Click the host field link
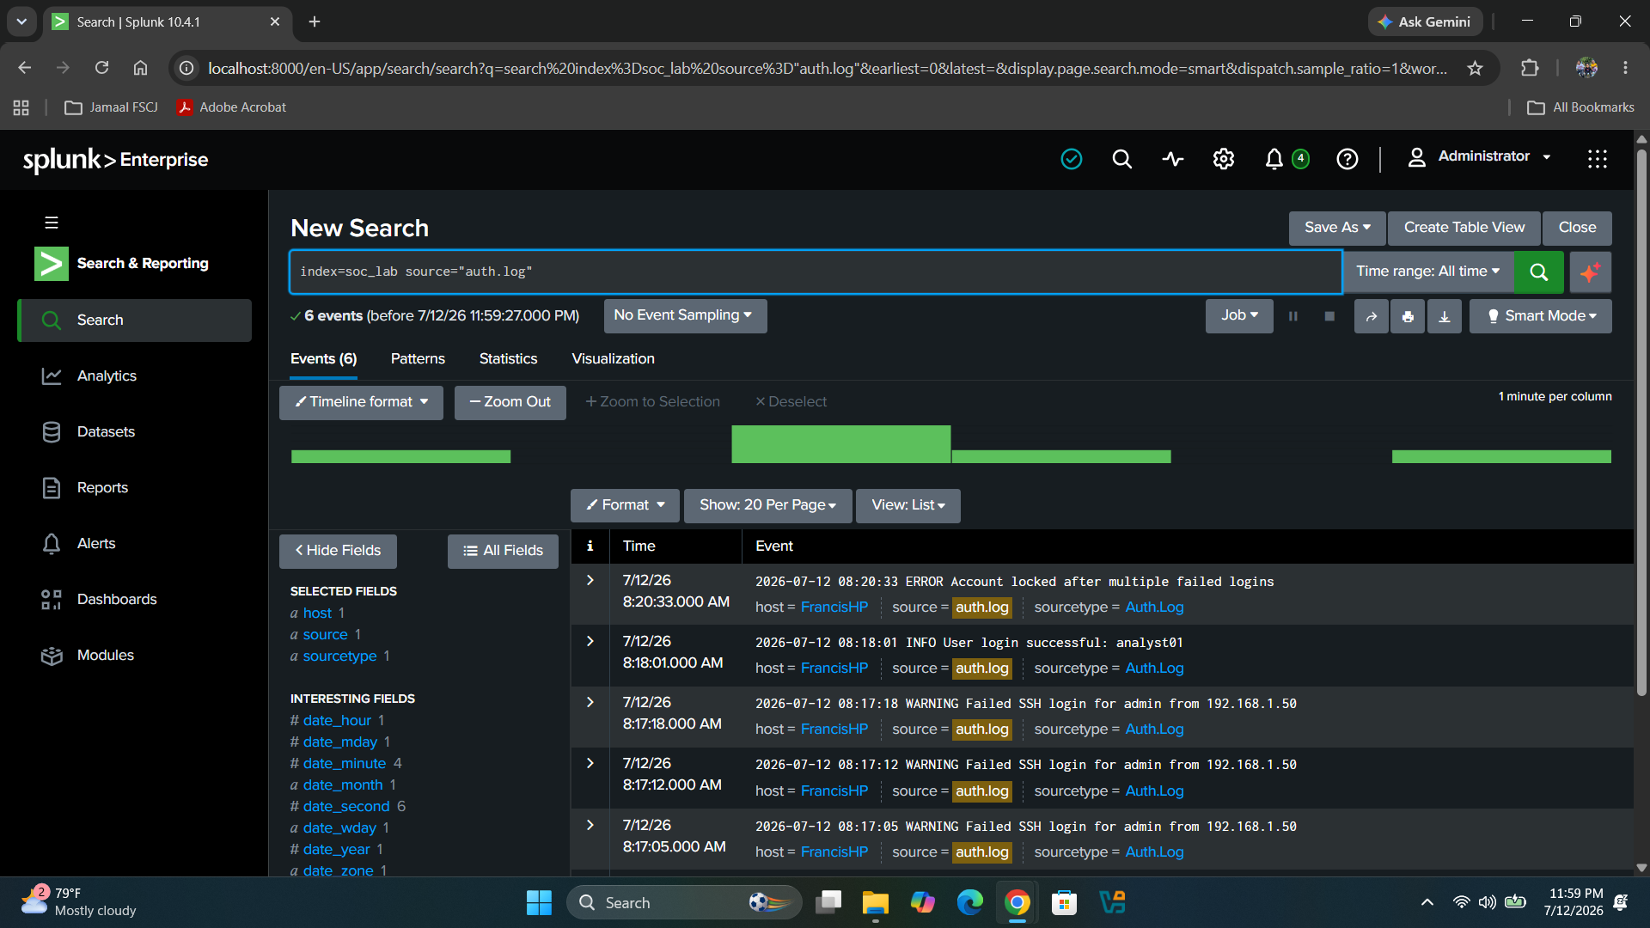 click(x=317, y=613)
